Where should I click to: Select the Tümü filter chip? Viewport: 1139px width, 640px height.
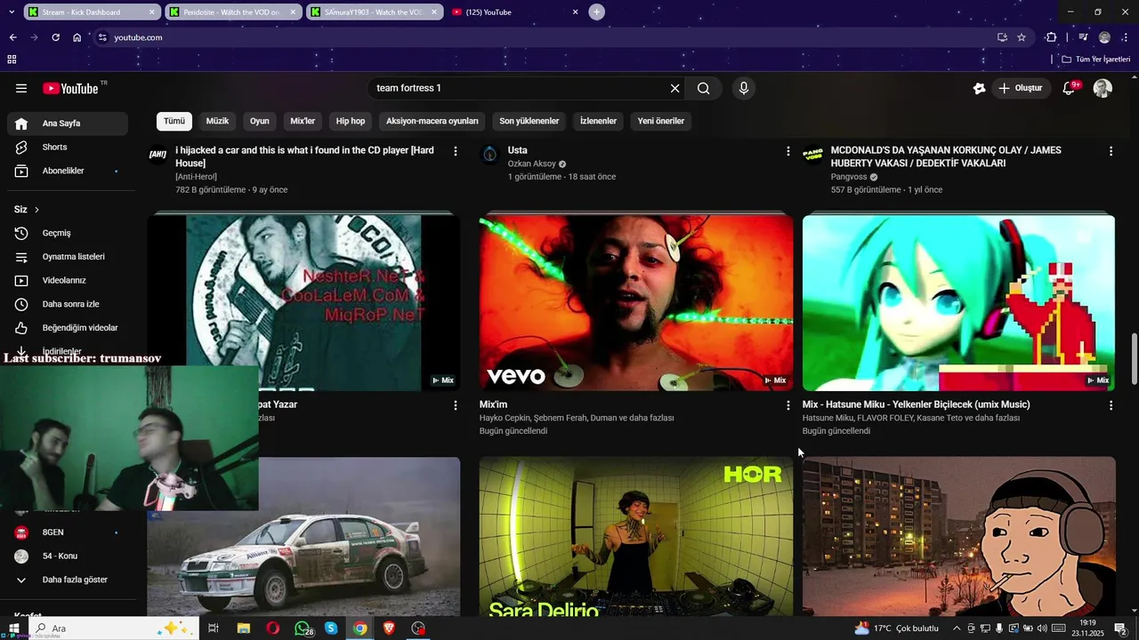point(174,121)
